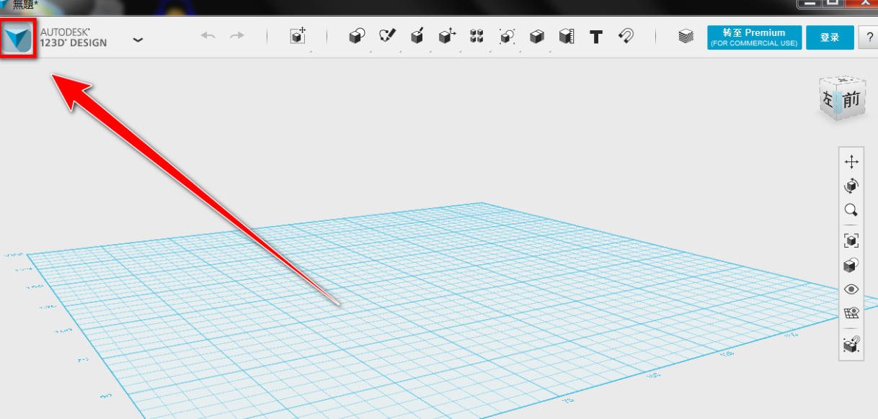Toggle the show/hide eye icon
This screenshot has height=419, width=878.
(x=851, y=289)
